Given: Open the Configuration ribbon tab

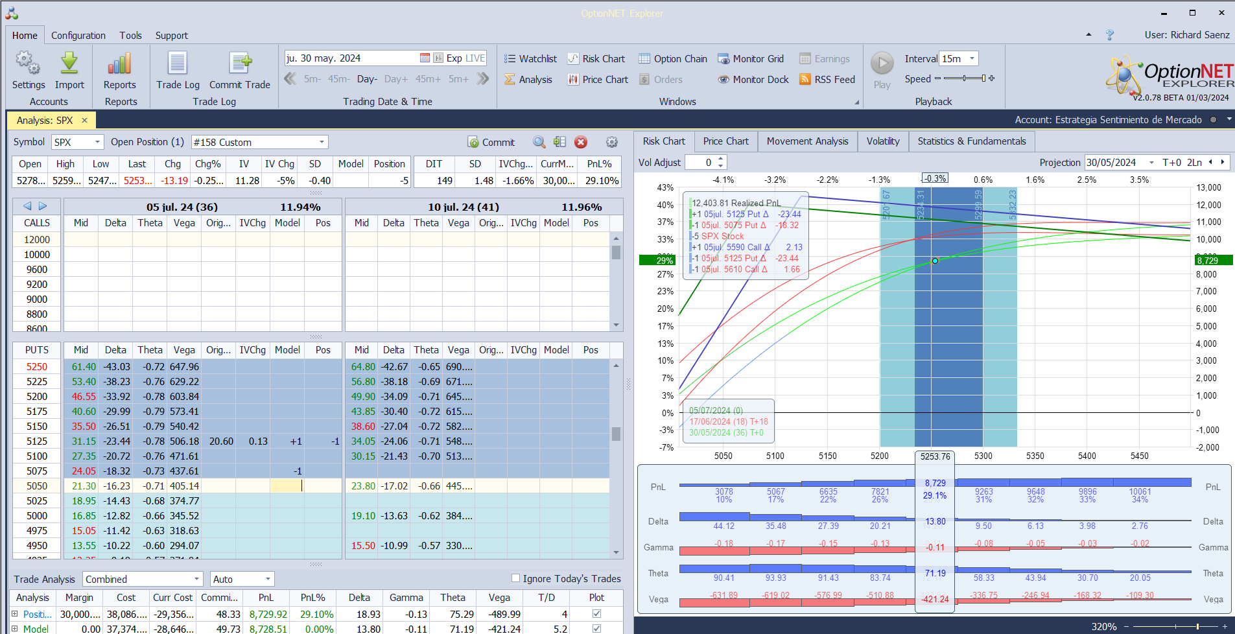Looking at the screenshot, I should click(x=78, y=36).
